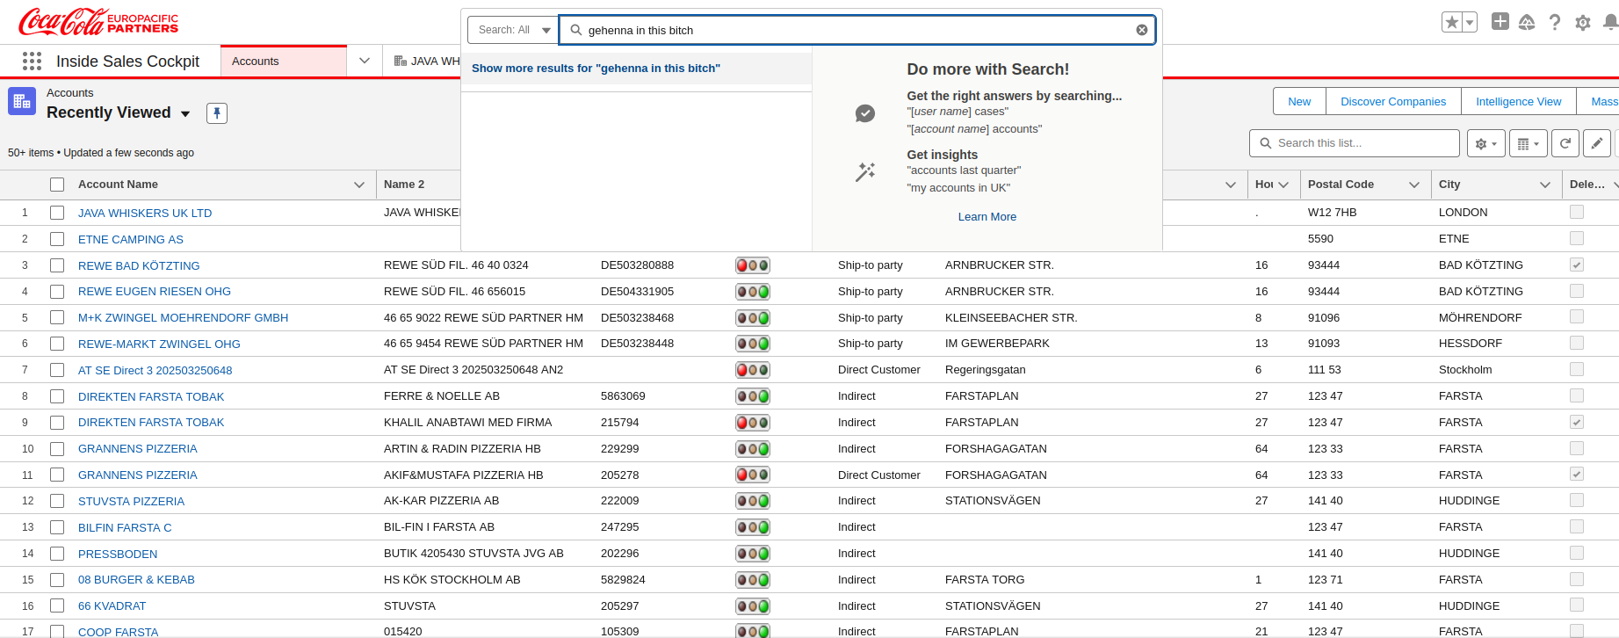Open the Select list display table icon
1619x638 pixels.
(x=1529, y=143)
